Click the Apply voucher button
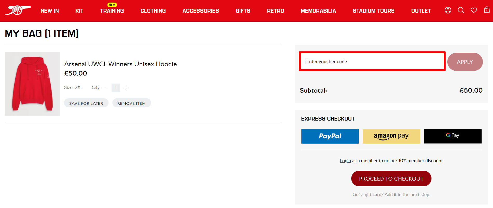The height and width of the screenshot is (208, 493). click(x=465, y=62)
